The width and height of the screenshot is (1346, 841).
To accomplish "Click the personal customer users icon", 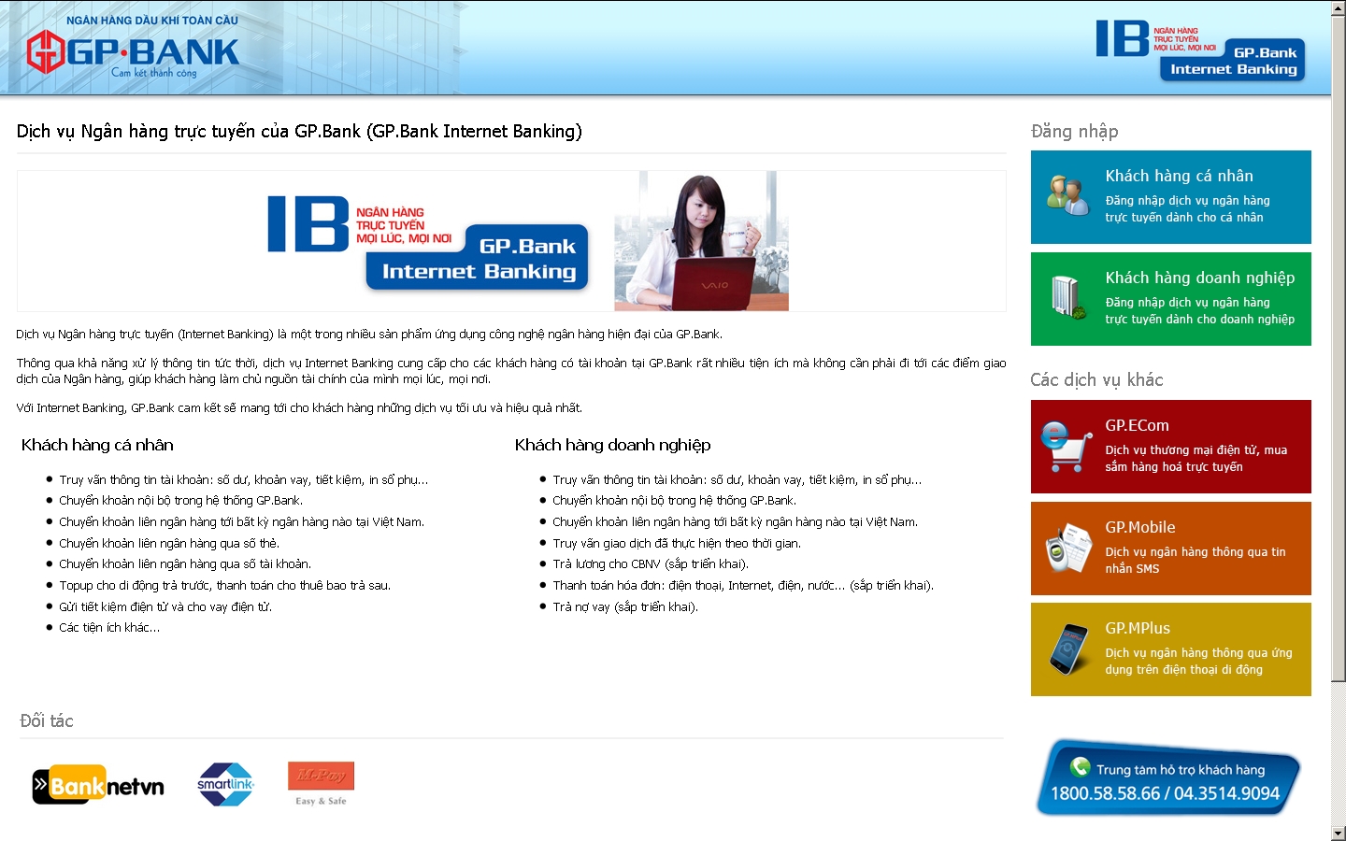I will tap(1067, 195).
